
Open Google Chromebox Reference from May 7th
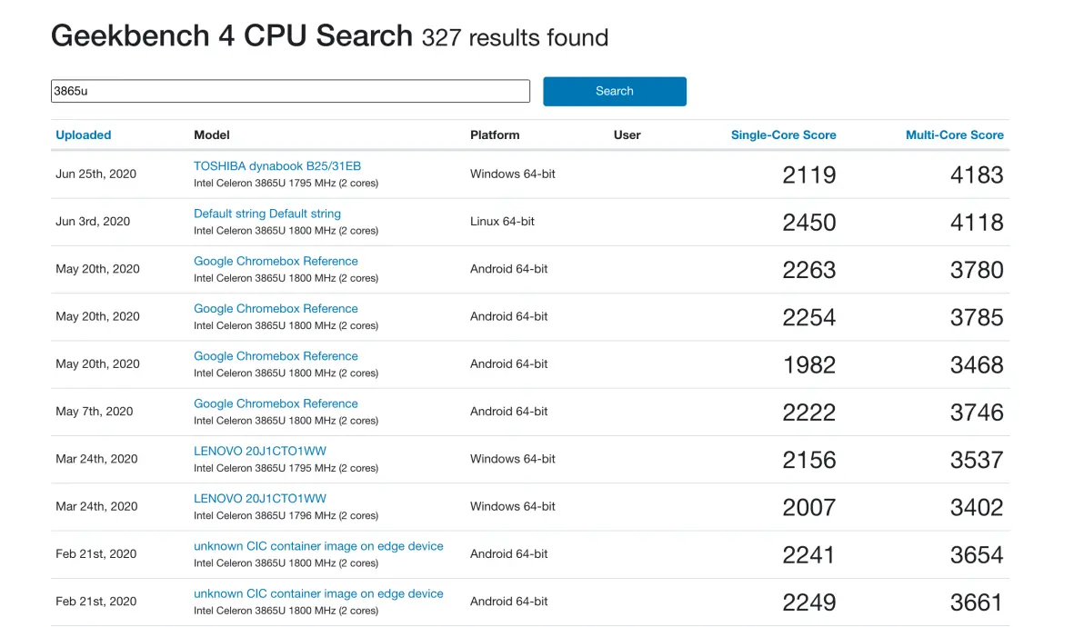pyautogui.click(x=276, y=403)
